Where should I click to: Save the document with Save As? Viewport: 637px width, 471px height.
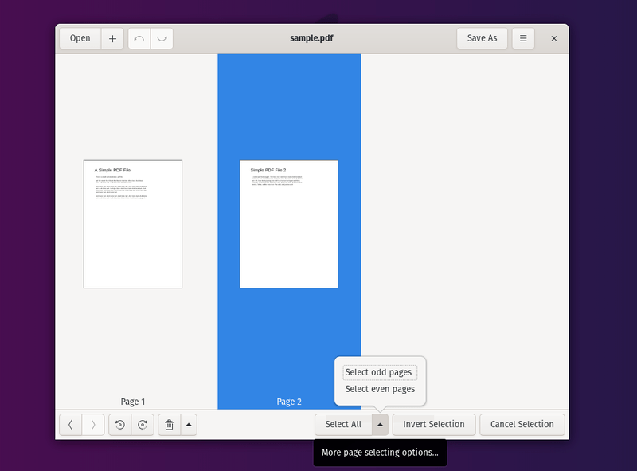482,37
